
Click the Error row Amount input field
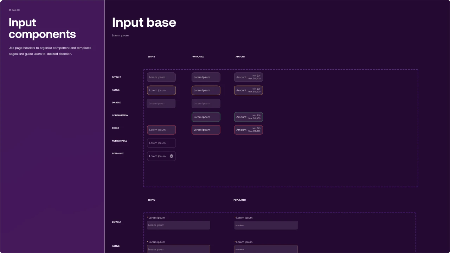coord(248,130)
